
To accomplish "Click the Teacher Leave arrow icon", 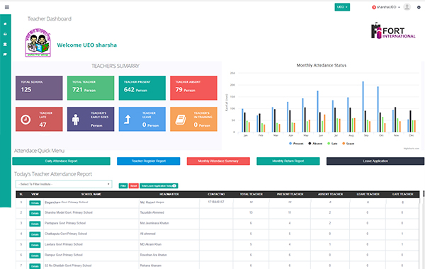I will (x=127, y=120).
